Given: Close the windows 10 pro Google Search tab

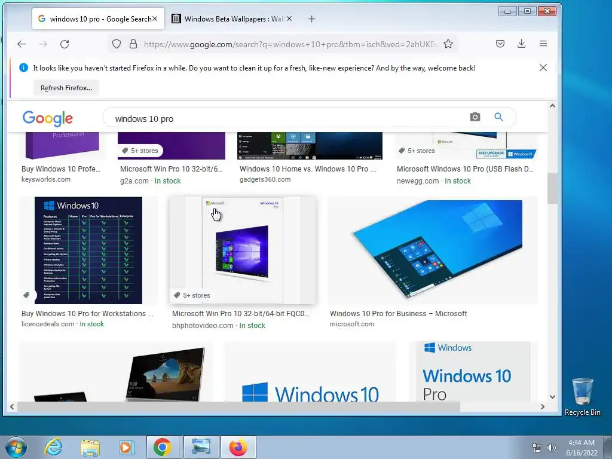Looking at the screenshot, I should 155,19.
